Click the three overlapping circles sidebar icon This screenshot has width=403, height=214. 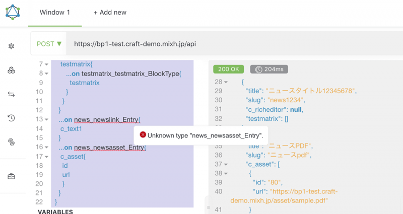point(11,70)
